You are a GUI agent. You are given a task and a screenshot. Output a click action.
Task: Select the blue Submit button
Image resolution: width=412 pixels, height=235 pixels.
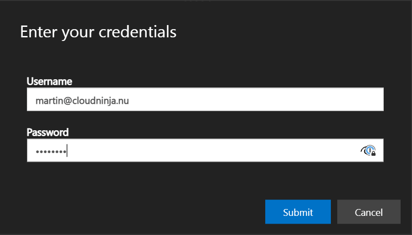click(298, 212)
